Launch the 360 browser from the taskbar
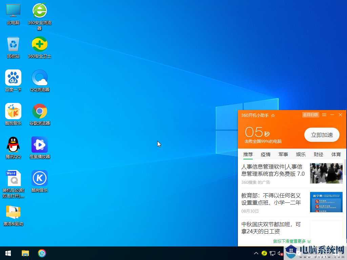The height and width of the screenshot is (260, 347). (x=42, y=253)
